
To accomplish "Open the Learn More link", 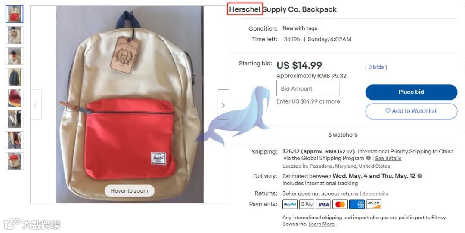I will (321, 224).
